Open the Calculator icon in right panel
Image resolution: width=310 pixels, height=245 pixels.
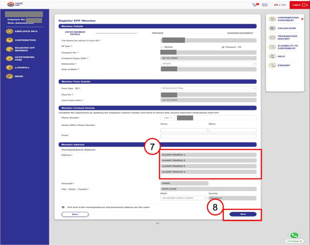[272, 28]
